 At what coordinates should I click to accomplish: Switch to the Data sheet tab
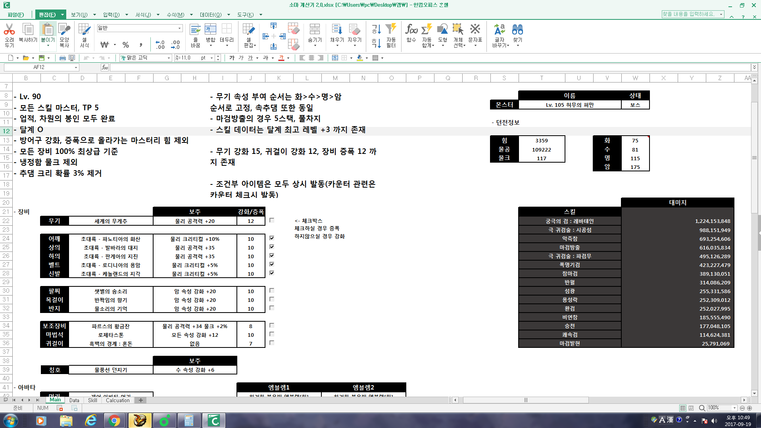(x=74, y=400)
